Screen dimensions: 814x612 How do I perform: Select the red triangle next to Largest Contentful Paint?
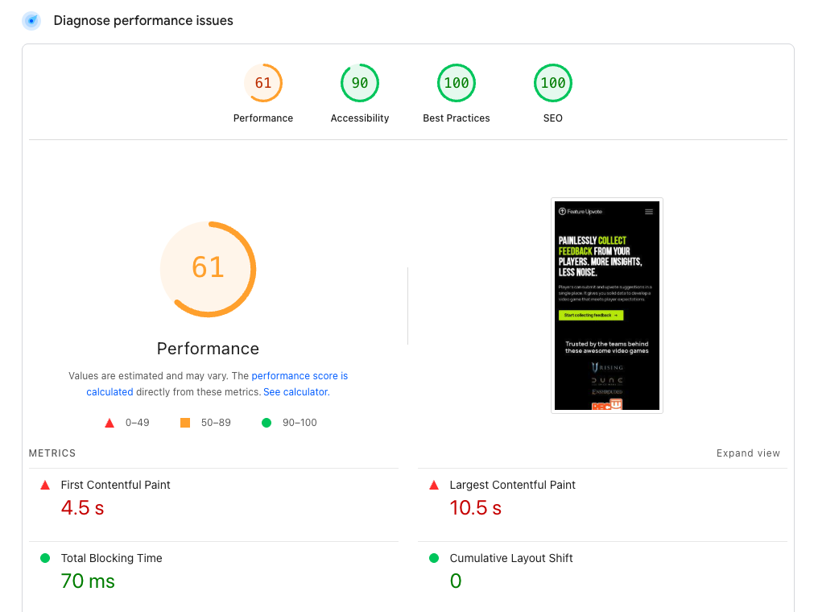tap(433, 484)
